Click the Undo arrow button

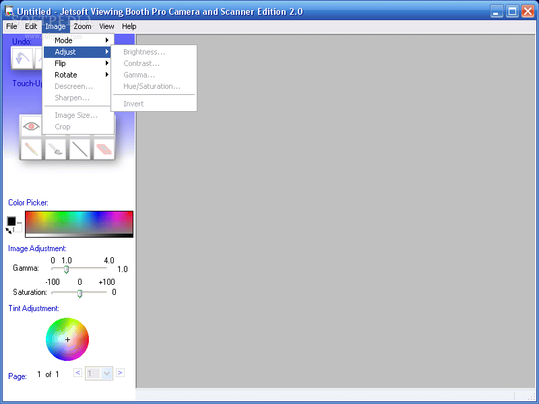coord(22,58)
